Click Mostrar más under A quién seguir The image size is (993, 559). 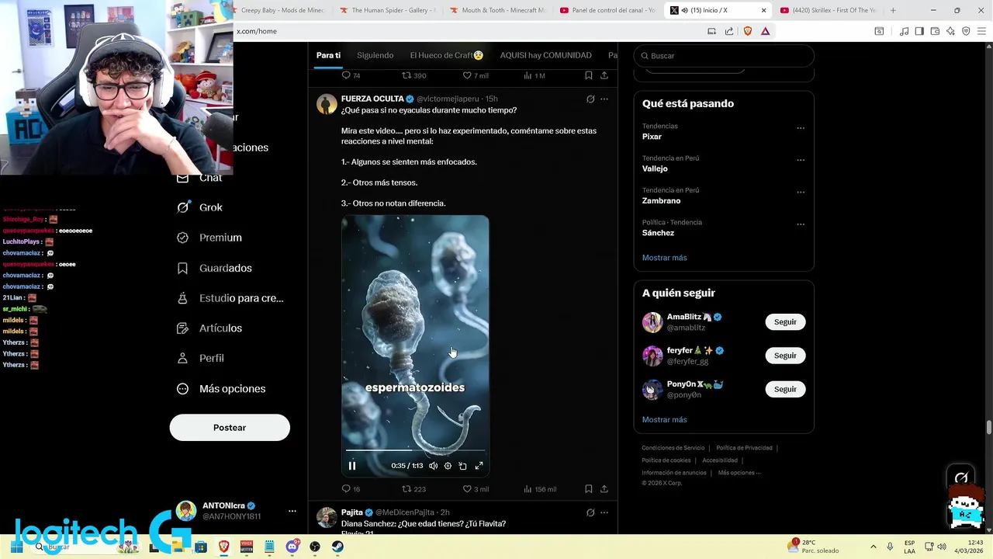pos(664,420)
